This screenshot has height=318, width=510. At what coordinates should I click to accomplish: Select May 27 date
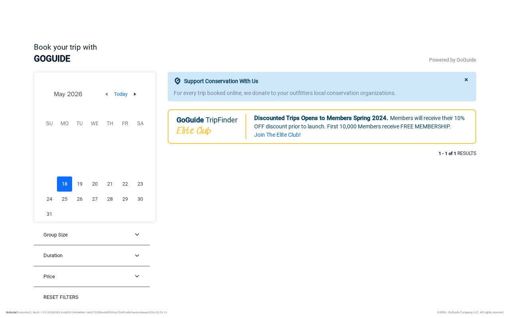click(95, 199)
